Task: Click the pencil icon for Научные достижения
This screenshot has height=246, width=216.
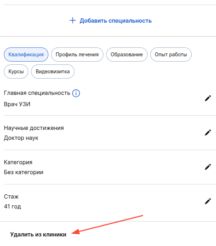Action: tap(208, 133)
